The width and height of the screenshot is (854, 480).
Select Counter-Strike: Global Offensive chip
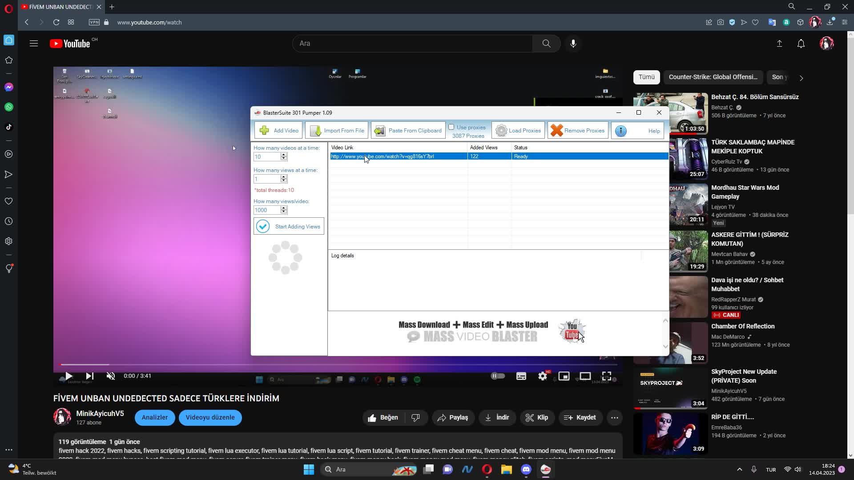point(713,77)
